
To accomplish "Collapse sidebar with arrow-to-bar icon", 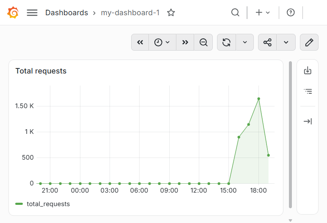I will 308,121.
